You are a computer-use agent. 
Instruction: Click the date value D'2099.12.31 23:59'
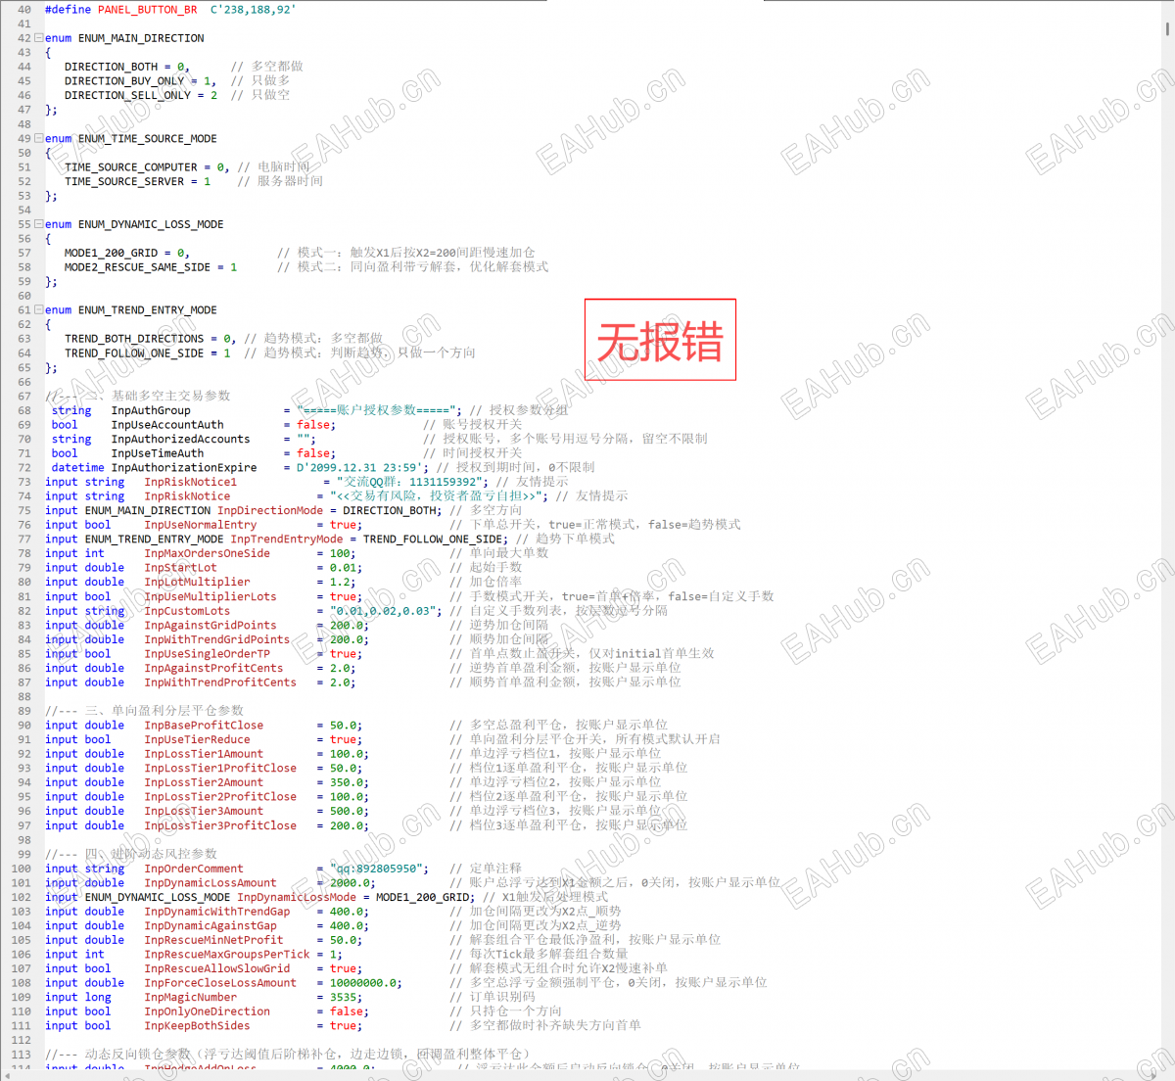pyautogui.click(x=360, y=468)
